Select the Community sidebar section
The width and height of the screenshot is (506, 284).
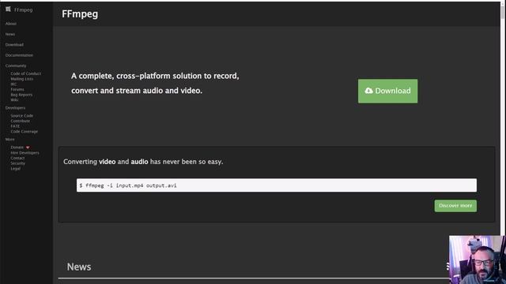click(x=16, y=65)
